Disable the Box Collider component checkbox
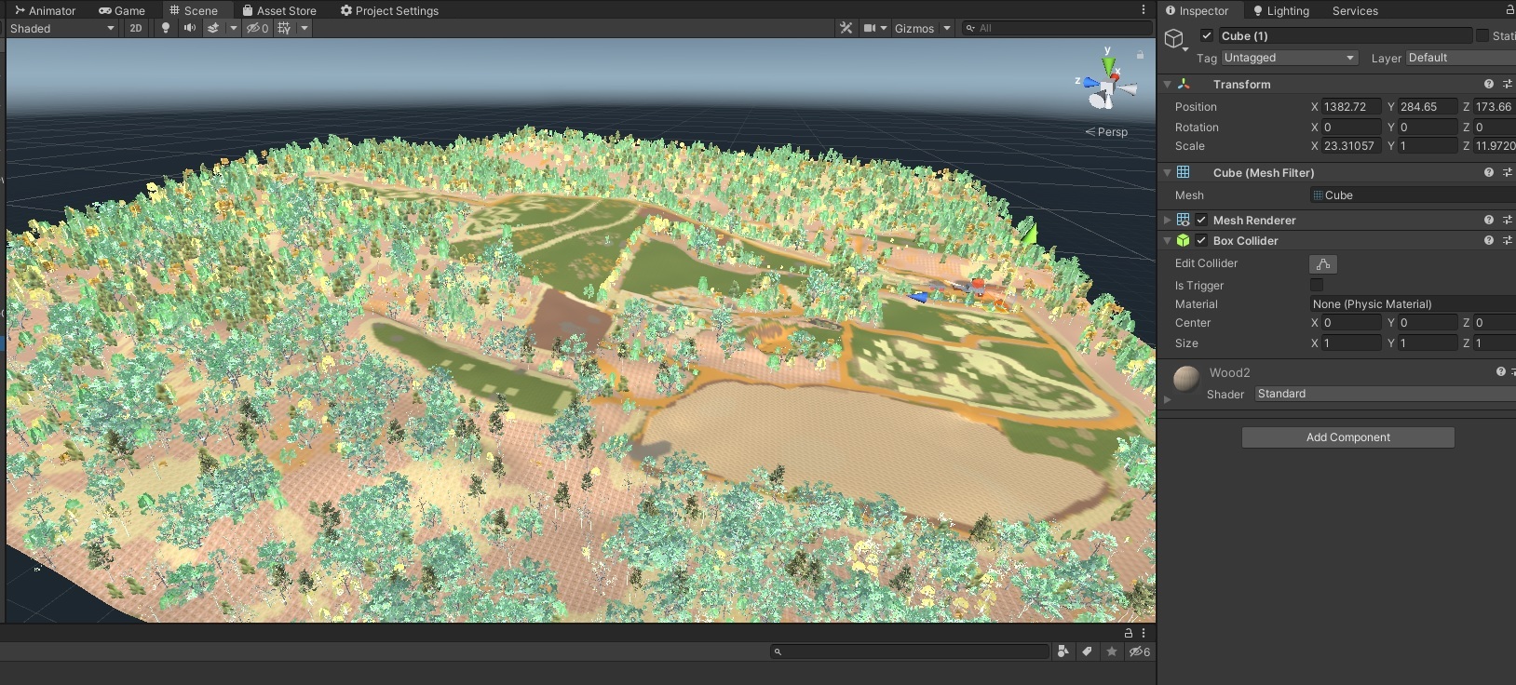This screenshot has height=685, width=1516. pos(1201,240)
